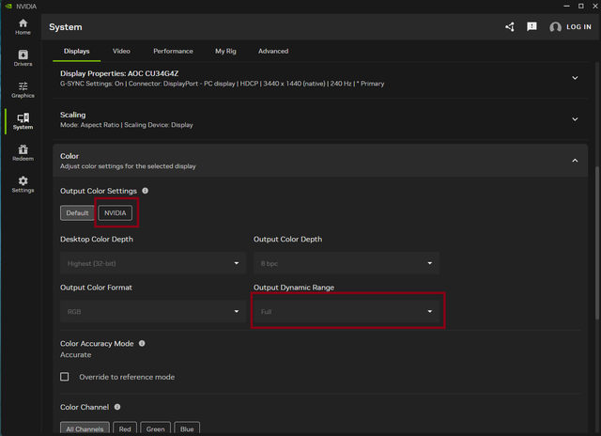Open the Desktop Color Depth dropdown
This screenshot has width=601, height=436.
tap(153, 263)
